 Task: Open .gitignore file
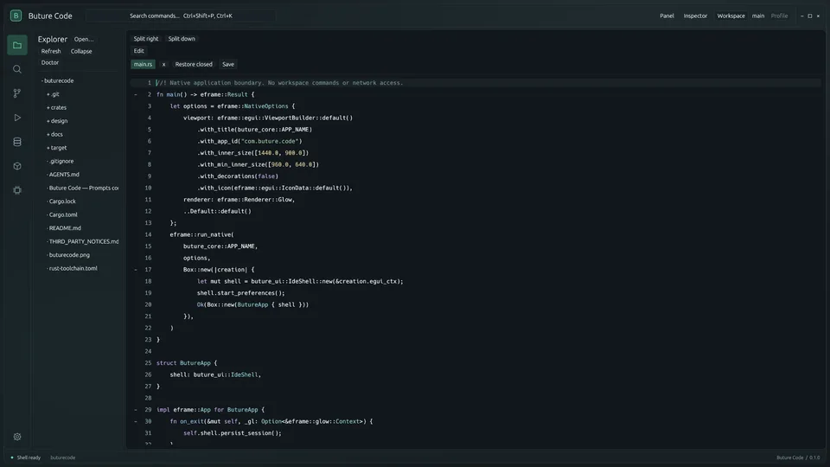pos(61,161)
